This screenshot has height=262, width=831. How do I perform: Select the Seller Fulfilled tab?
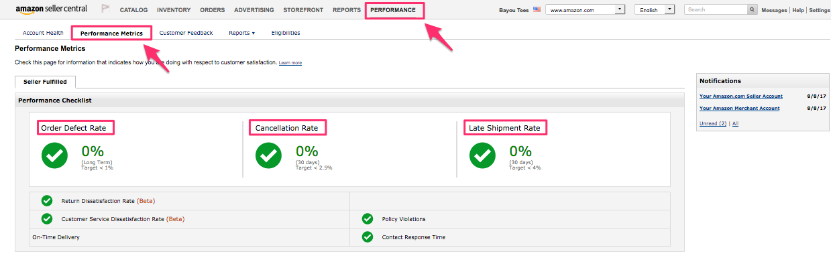tap(45, 82)
